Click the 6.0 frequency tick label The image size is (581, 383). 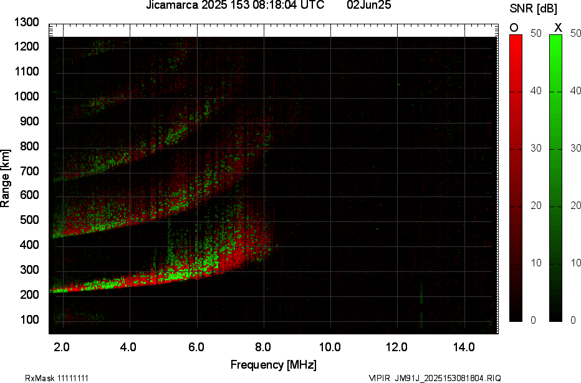(196, 347)
